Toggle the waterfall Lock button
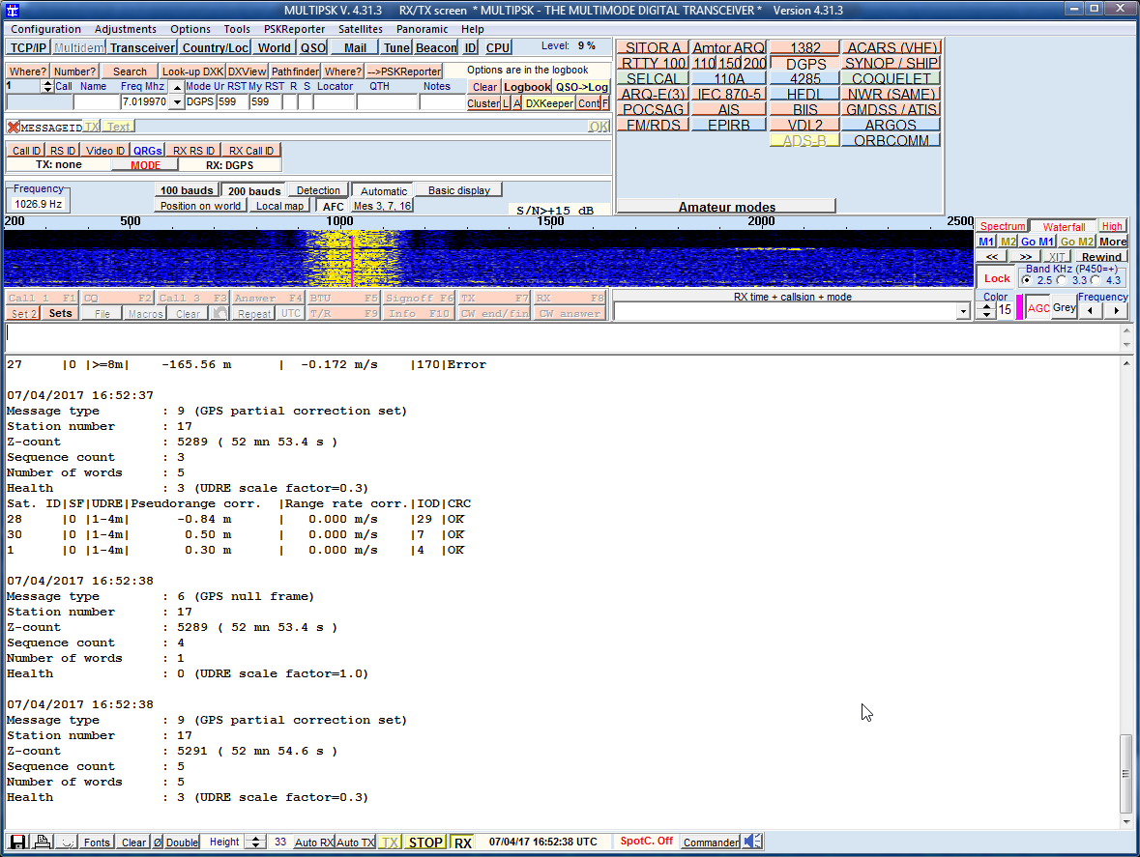 [997, 278]
